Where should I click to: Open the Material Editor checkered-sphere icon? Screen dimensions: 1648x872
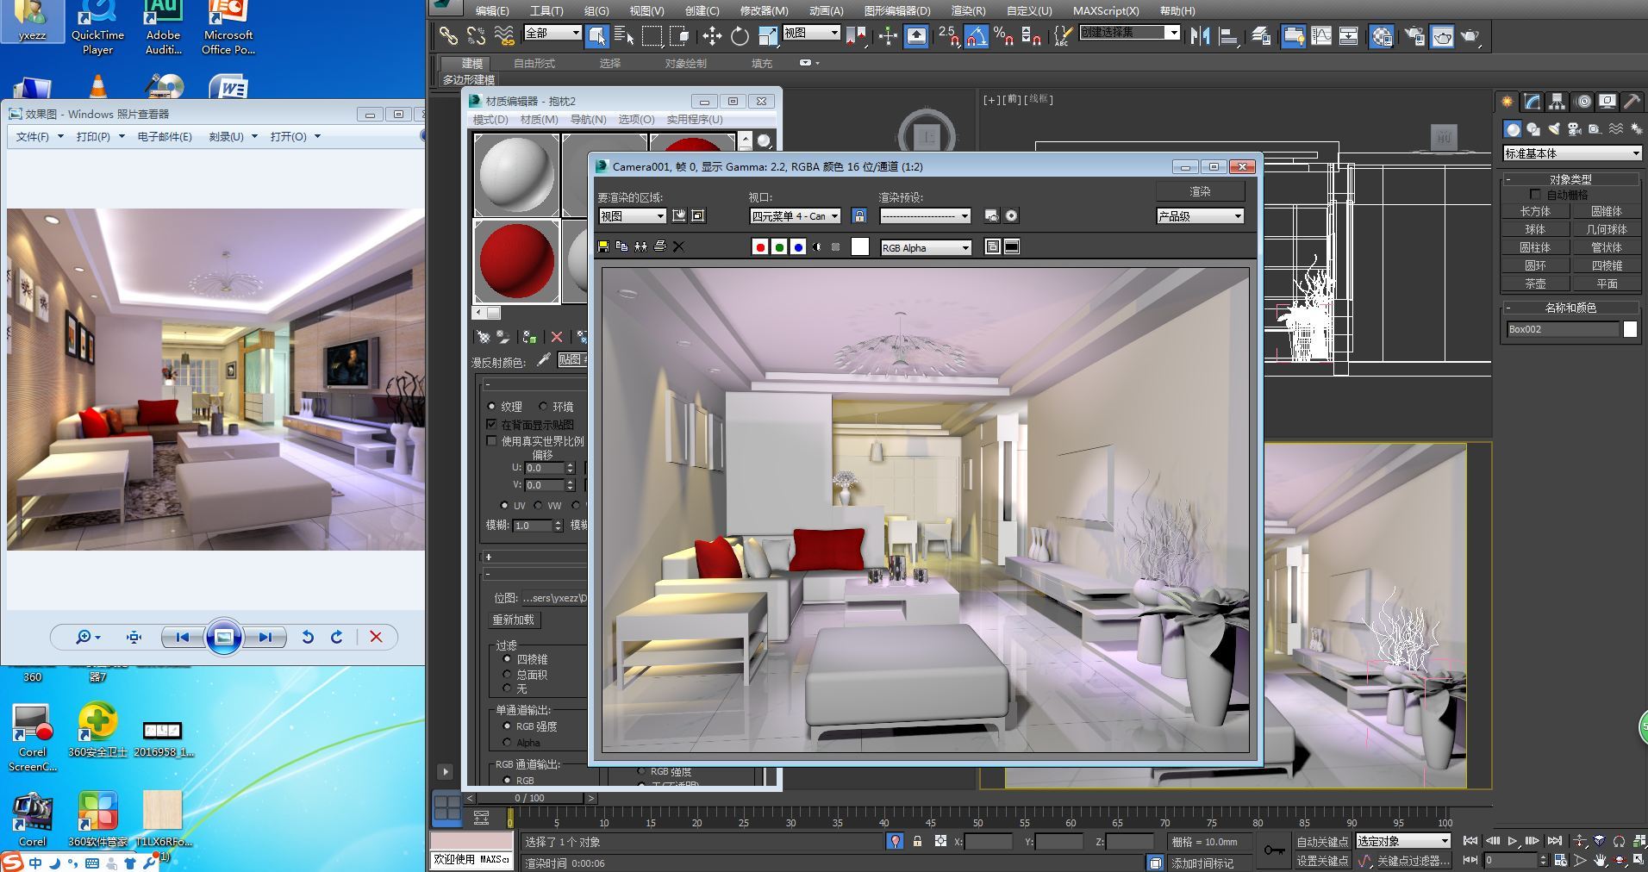[1382, 35]
